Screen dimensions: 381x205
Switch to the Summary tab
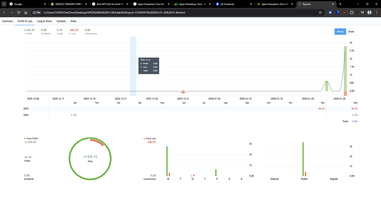tap(8, 21)
